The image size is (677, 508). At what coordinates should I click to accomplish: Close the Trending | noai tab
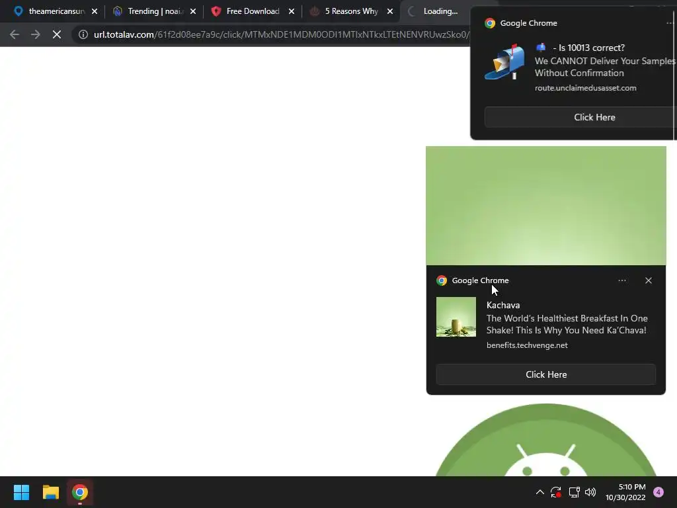pos(193,11)
